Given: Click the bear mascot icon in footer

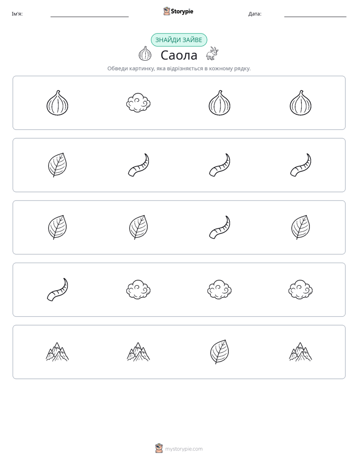Looking at the screenshot, I should coord(159,448).
